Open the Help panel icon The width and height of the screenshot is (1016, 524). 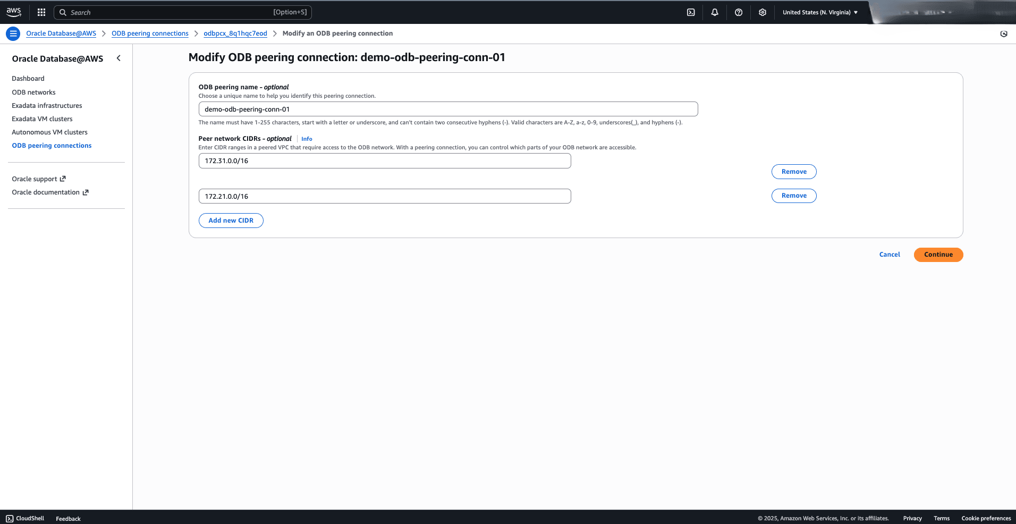738,12
